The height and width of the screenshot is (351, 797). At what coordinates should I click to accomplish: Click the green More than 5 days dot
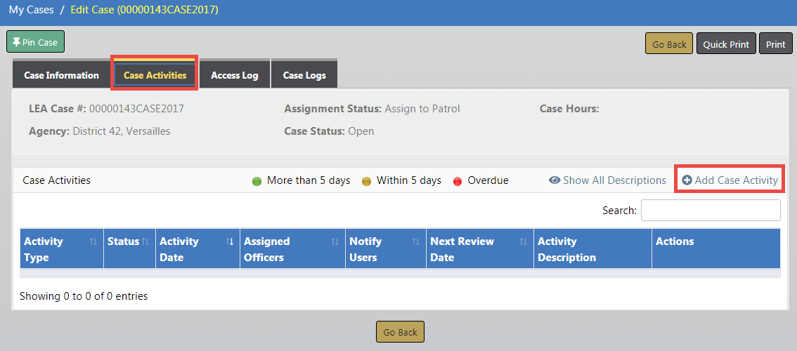[257, 181]
